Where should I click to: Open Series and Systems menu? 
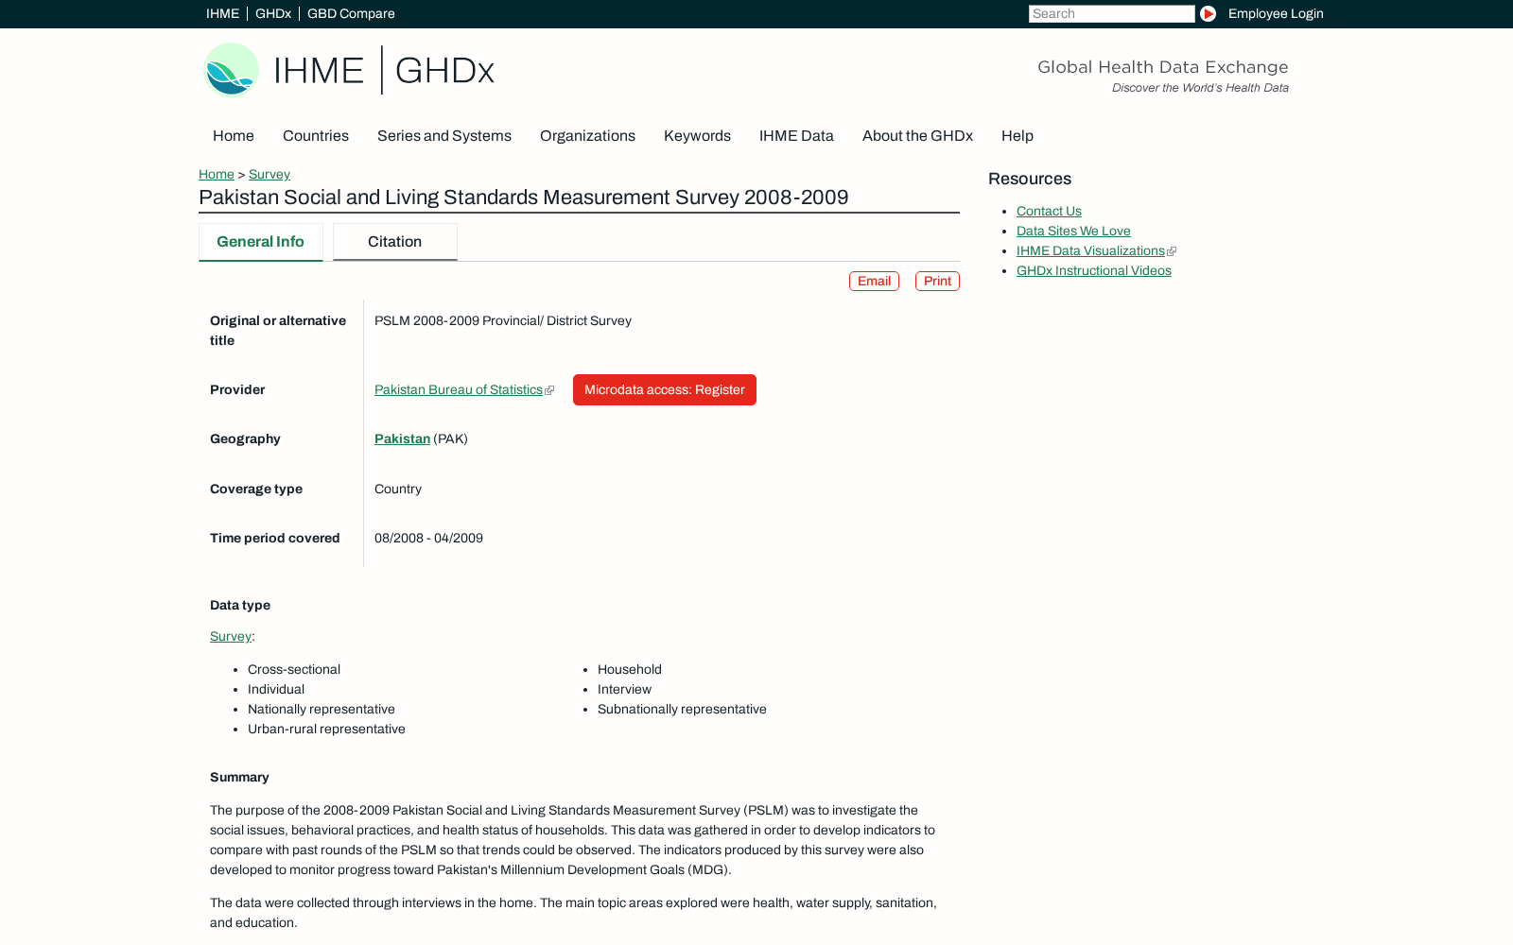[444, 136]
